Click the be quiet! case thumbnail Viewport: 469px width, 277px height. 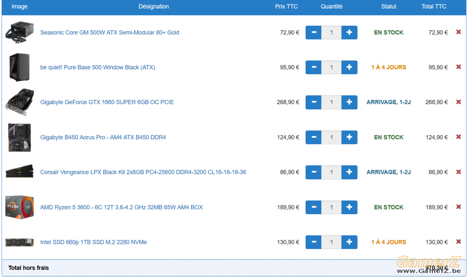point(20,67)
